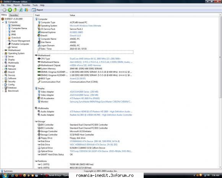Expand the Storage tree node
This screenshot has height=178, width=222.
(x=3, y=66)
